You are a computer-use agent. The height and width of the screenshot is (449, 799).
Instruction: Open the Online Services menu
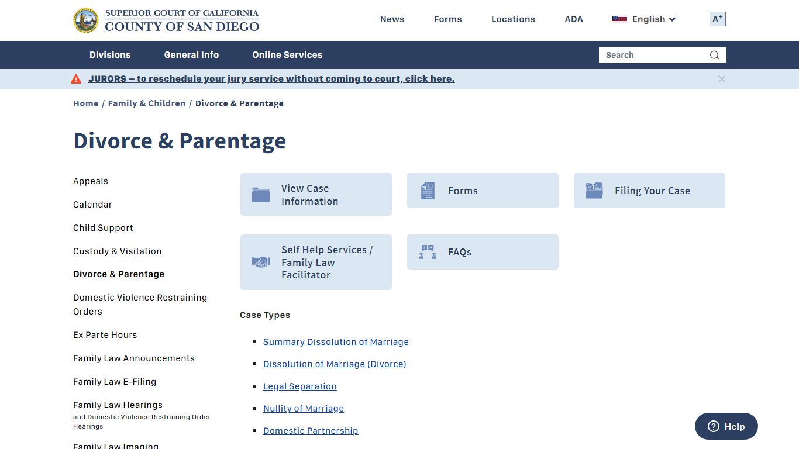(287, 55)
